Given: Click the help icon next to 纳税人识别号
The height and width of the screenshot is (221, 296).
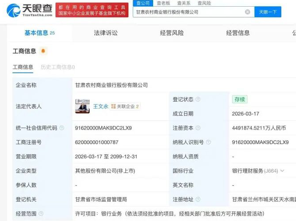Looking at the screenshot, I should click(208, 142).
